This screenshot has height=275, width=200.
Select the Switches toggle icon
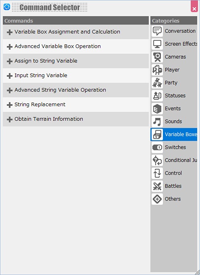[157, 147]
